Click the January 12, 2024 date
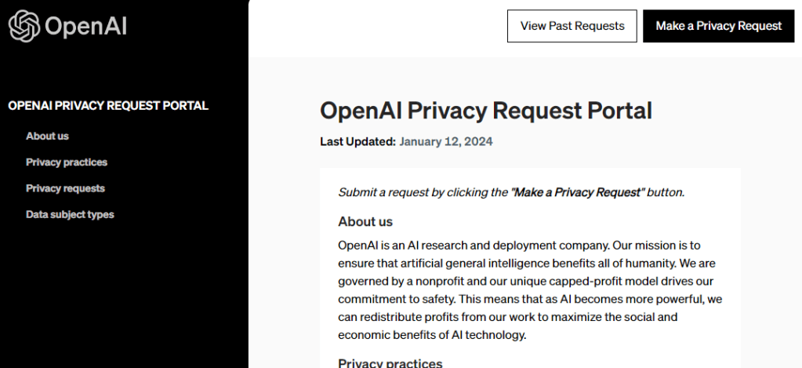 click(446, 142)
